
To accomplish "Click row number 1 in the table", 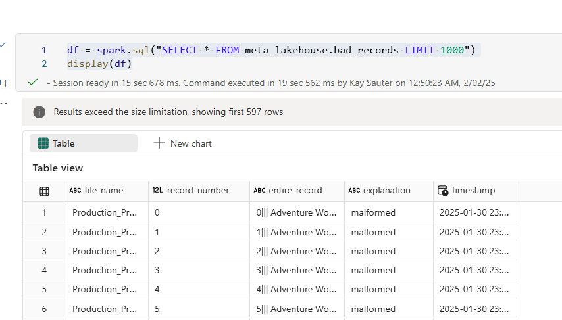I will click(44, 212).
